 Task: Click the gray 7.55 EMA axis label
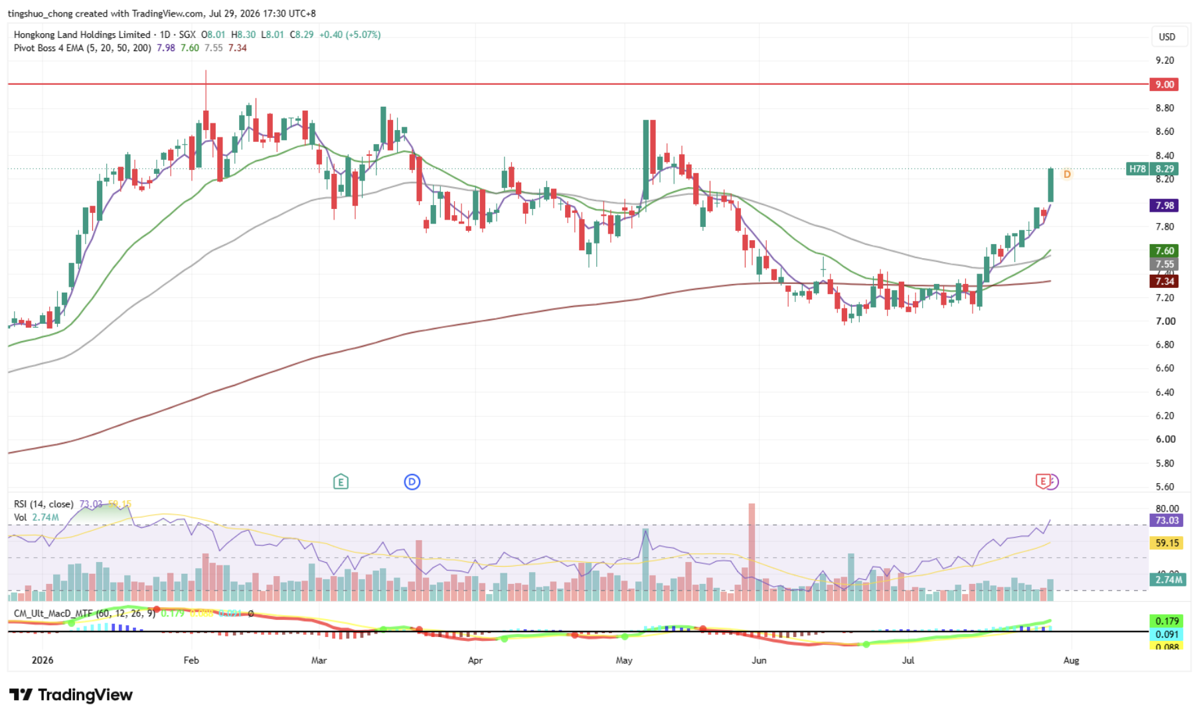pos(1164,264)
